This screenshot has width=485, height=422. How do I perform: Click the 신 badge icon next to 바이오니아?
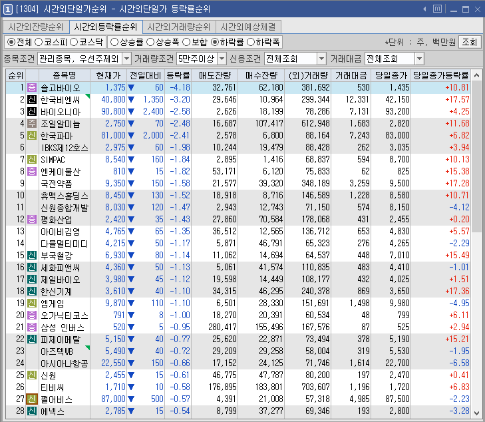point(32,111)
